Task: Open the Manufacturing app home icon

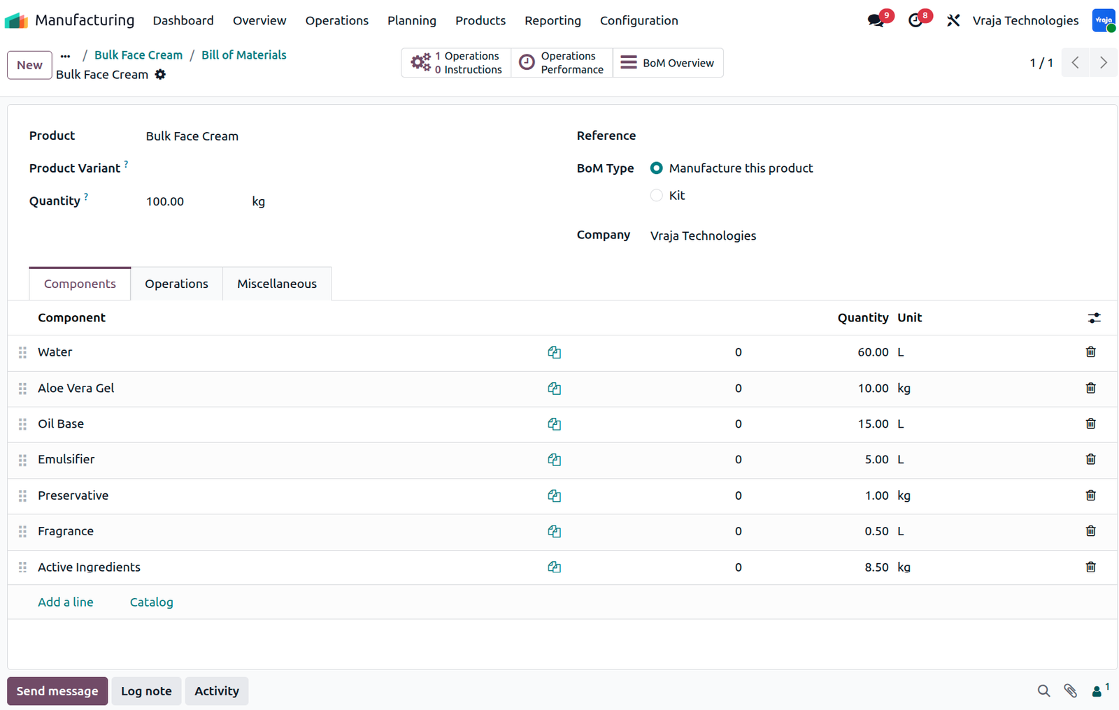Action: tap(16, 20)
